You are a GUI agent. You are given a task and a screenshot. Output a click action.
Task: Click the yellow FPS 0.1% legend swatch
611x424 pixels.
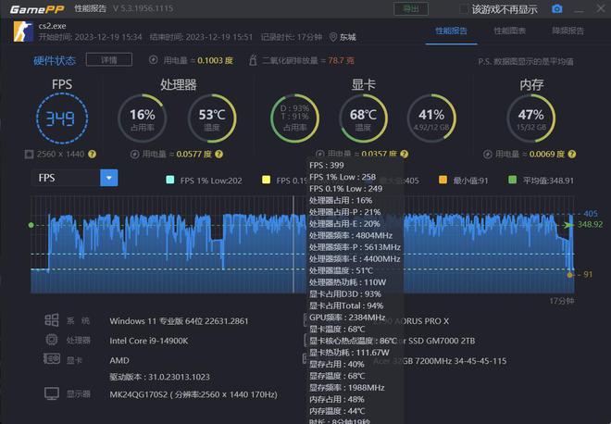(266, 180)
